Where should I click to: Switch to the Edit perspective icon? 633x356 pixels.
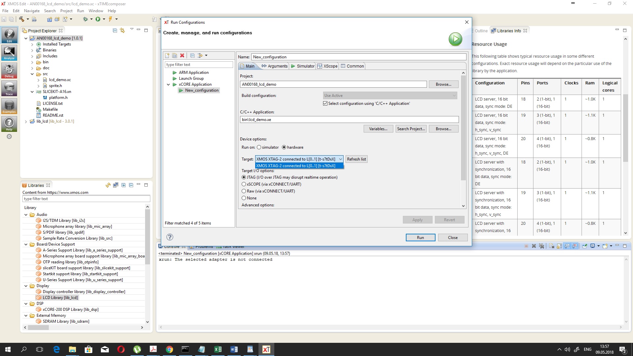point(9,35)
